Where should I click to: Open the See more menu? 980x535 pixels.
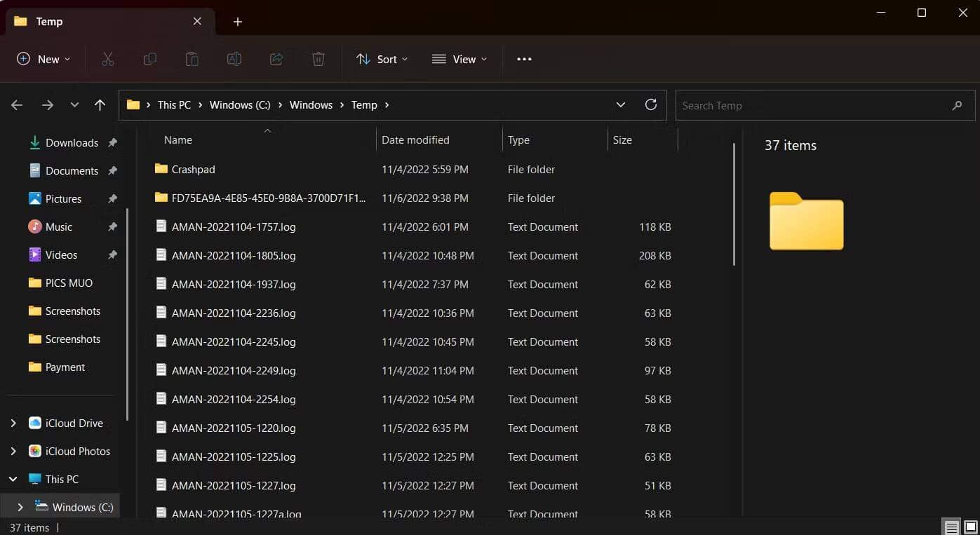tap(523, 59)
